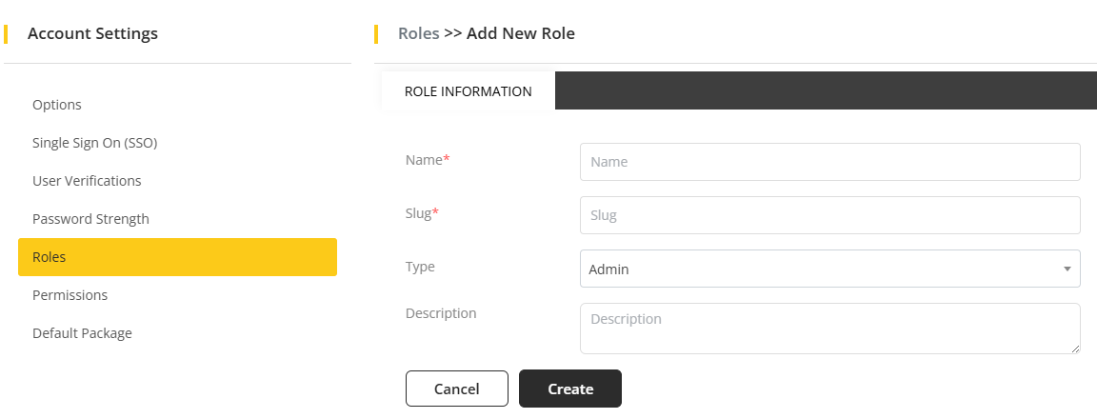1097x419 pixels.
Task: Click the Create button
Action: pos(570,389)
